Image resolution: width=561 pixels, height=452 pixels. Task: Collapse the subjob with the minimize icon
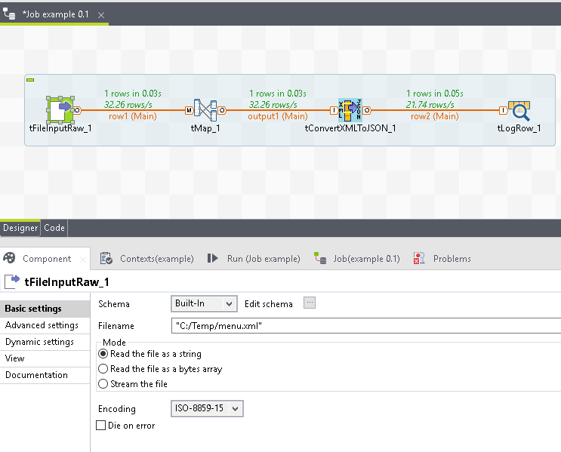pos(30,79)
